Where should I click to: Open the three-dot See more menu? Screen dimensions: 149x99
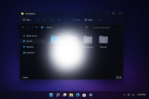[x=100, y=20]
